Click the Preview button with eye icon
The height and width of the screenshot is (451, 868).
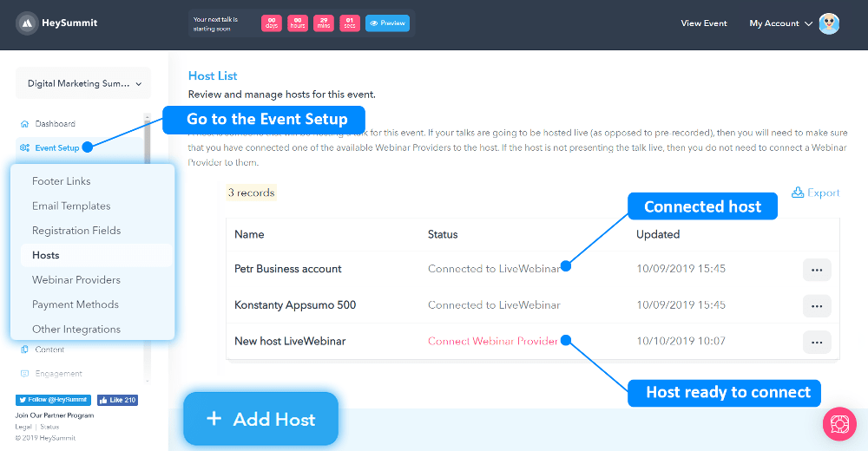click(387, 23)
